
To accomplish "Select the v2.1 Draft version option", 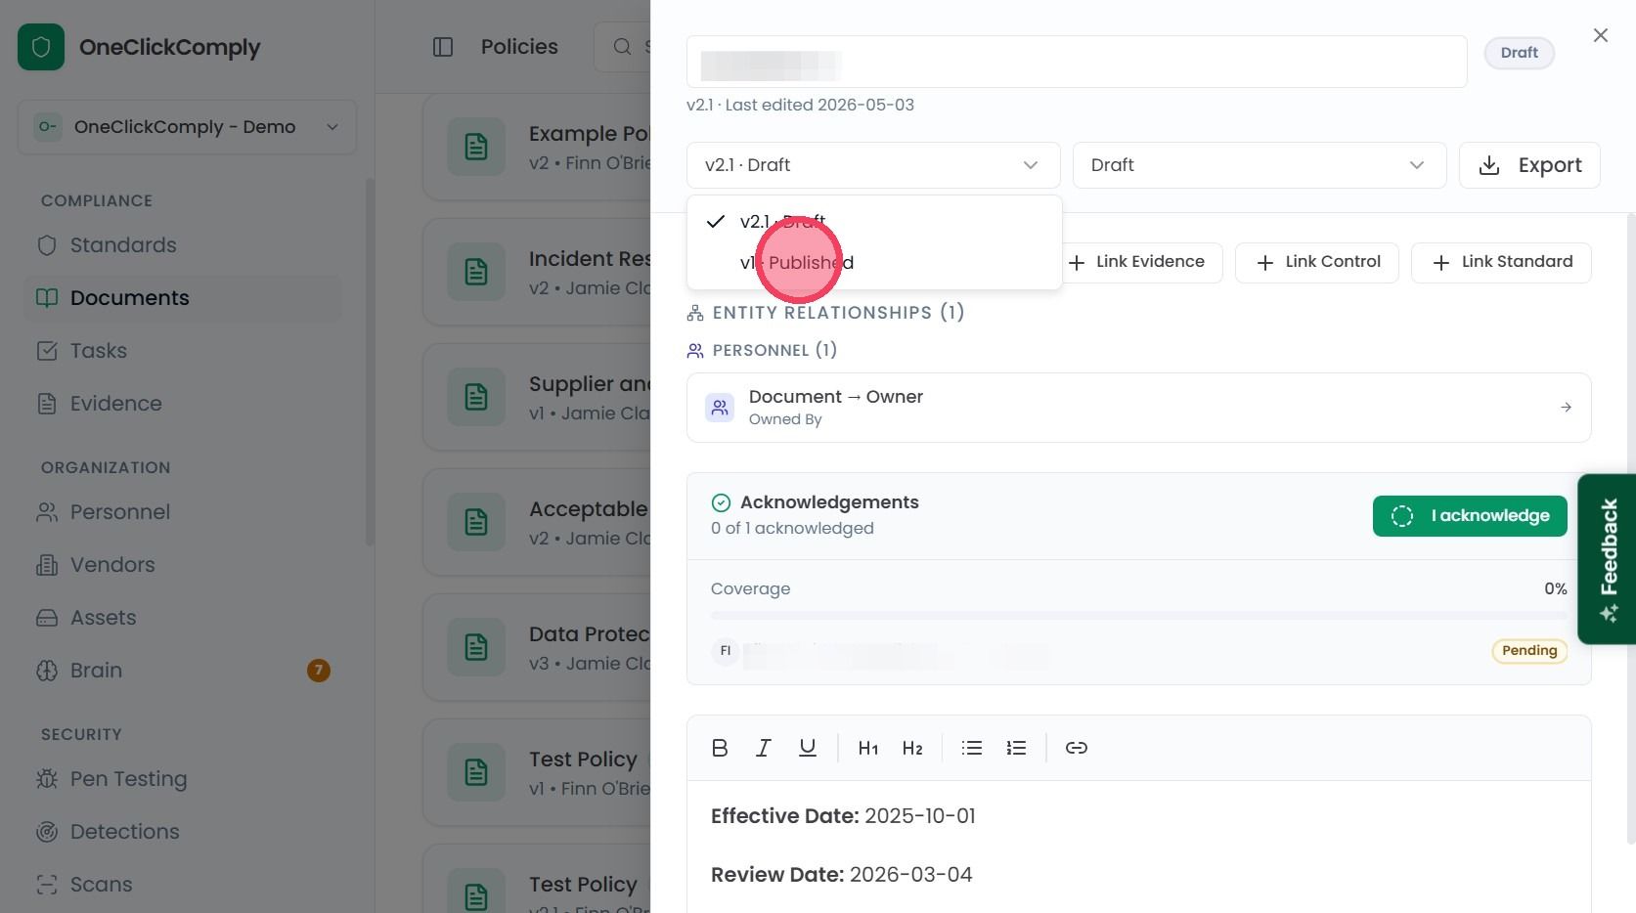I will coord(874,222).
